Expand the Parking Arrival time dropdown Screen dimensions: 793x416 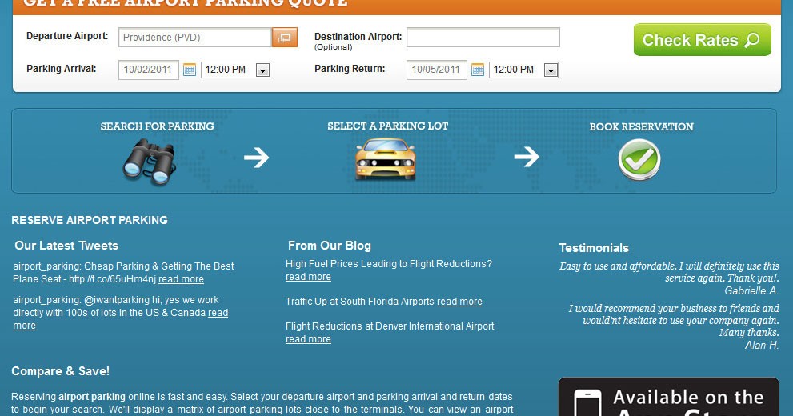(x=262, y=70)
